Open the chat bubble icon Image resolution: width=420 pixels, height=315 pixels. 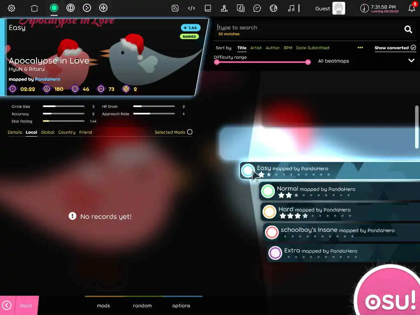coord(257,8)
